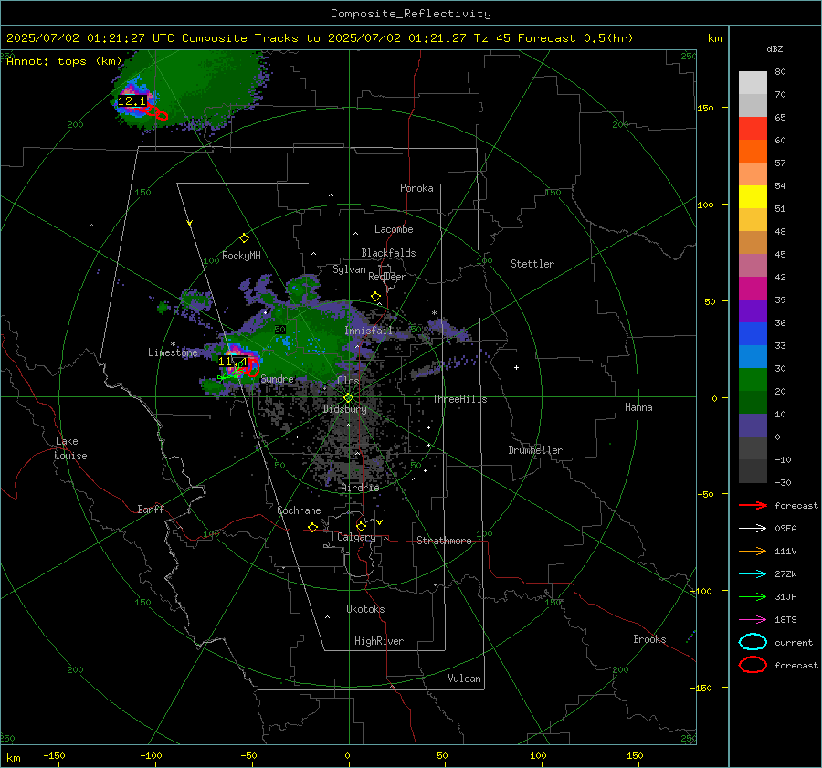Click the yellow diamond marker near RockyMH
This screenshot has width=822, height=768.
244,238
